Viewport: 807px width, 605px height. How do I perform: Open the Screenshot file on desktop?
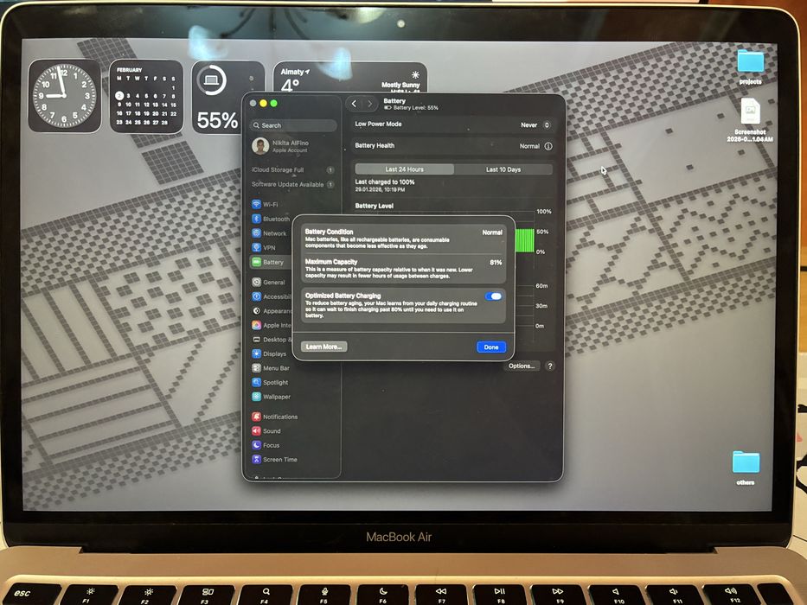tap(750, 119)
